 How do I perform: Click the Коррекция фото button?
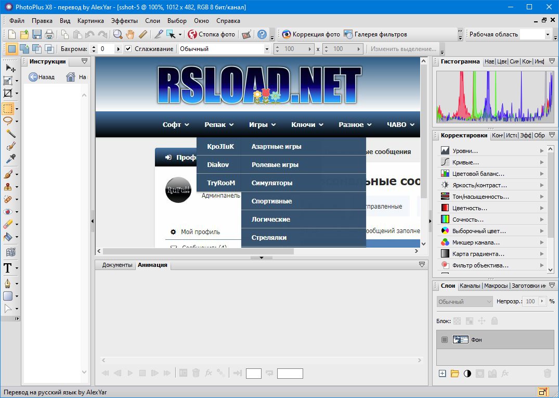point(310,34)
